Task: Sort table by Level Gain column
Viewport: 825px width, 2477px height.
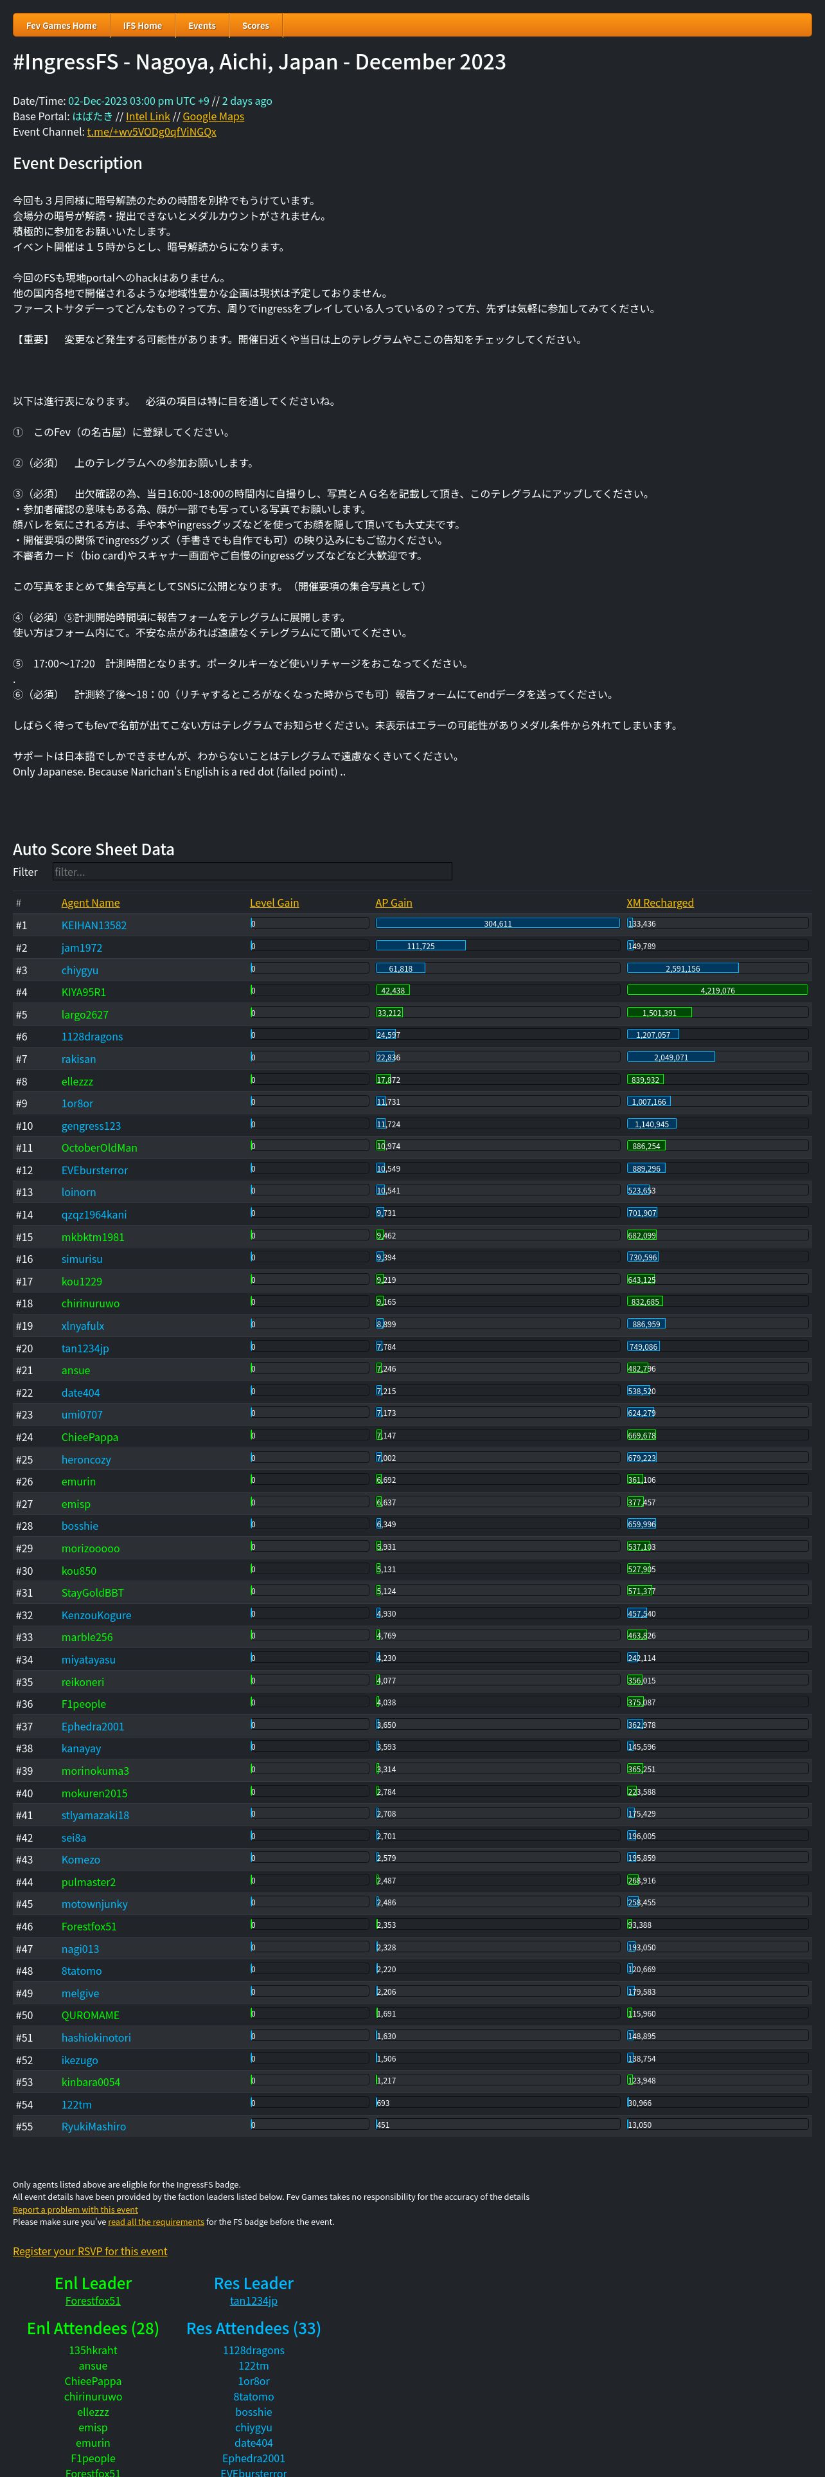Action: (x=274, y=903)
